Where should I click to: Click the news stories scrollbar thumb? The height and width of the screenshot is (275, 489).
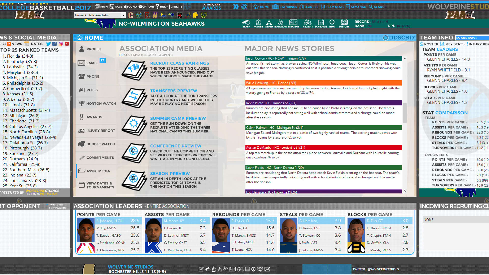pos(405,113)
